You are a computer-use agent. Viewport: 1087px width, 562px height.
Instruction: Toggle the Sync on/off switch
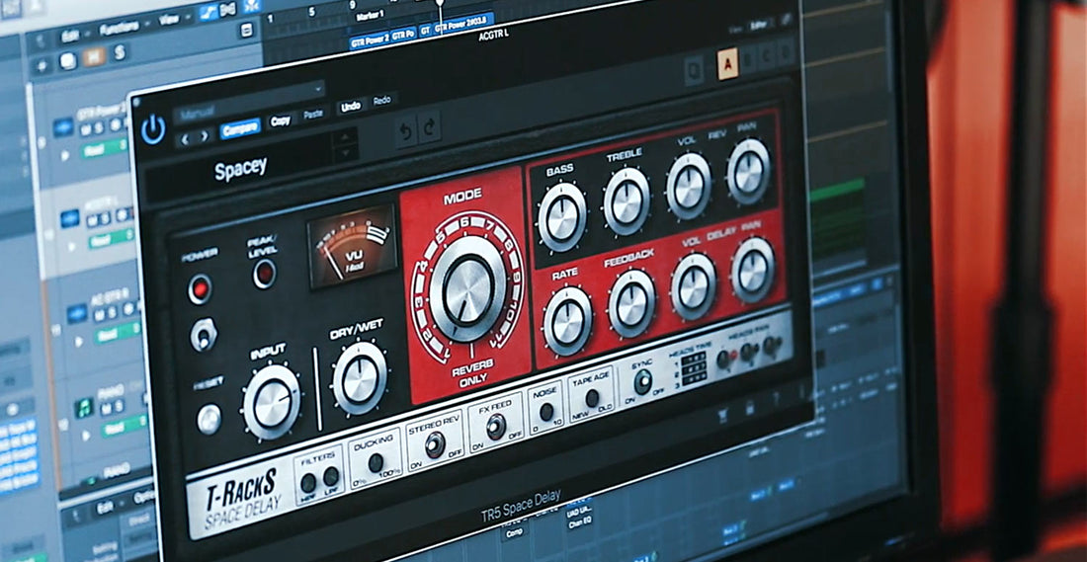[642, 382]
